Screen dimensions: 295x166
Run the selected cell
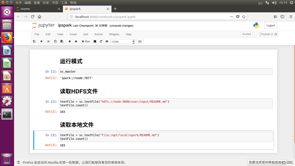tap(86, 42)
